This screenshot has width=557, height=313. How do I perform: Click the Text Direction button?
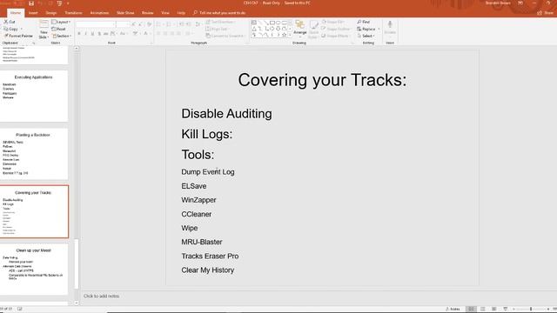(220, 22)
